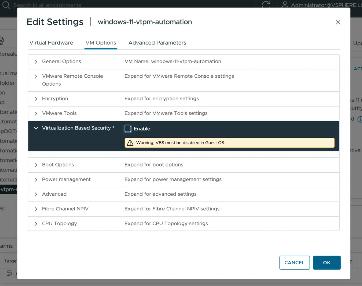The image size is (362, 286).
Task: Click the Search in all environments field
Action: coord(47,5)
